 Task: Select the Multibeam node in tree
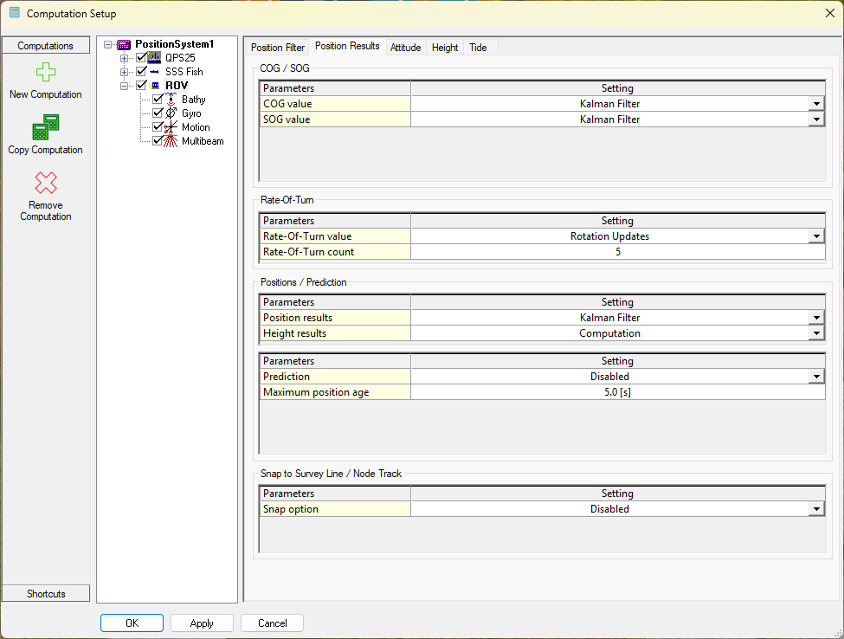click(203, 141)
